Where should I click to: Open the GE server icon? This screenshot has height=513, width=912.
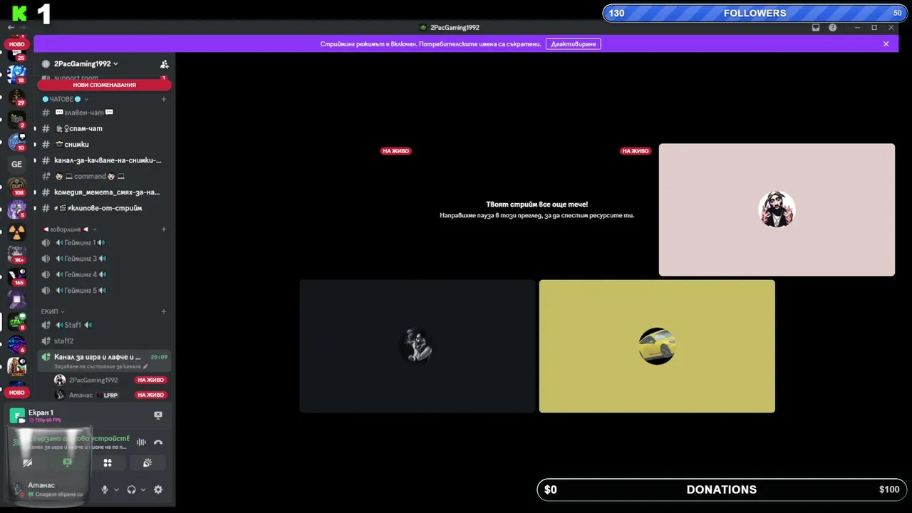click(16, 164)
